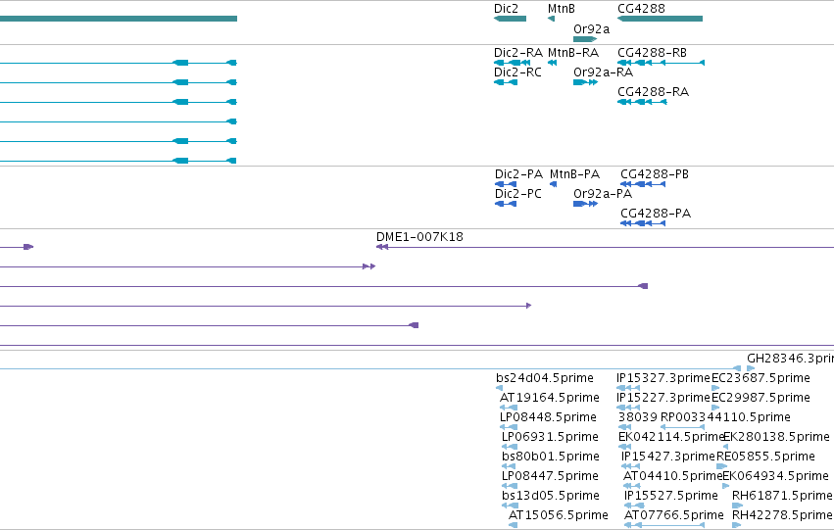Select the CG4288-PB protein label
The height and width of the screenshot is (530, 834).
click(x=655, y=174)
